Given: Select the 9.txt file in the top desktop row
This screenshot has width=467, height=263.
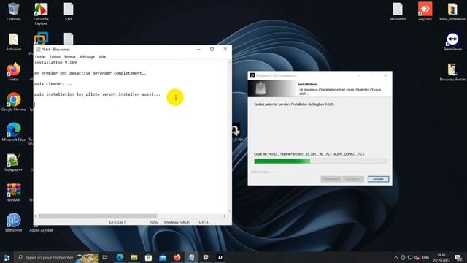Looking at the screenshot, I should tap(68, 12).
